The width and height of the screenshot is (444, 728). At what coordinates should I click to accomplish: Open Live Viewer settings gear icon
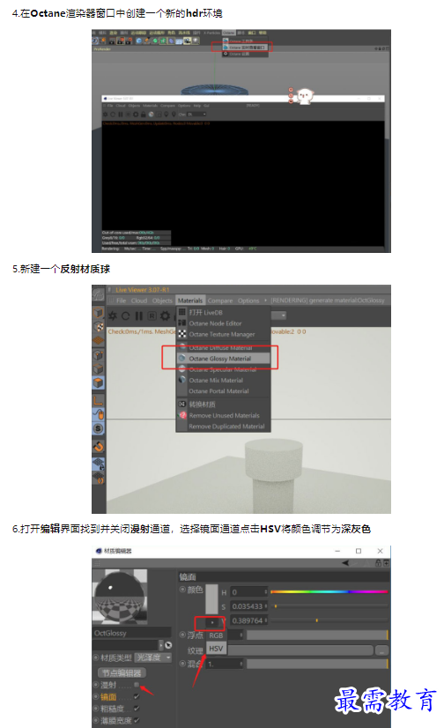pos(165,316)
